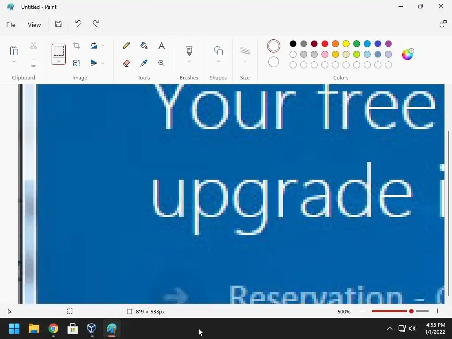Redo the last action
This screenshot has width=452, height=339.
tap(96, 24)
